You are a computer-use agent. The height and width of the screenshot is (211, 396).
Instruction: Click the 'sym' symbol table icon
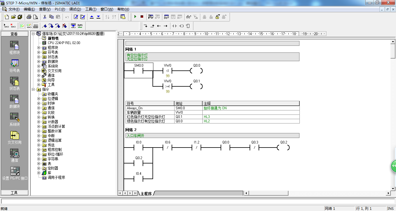[80, 26]
